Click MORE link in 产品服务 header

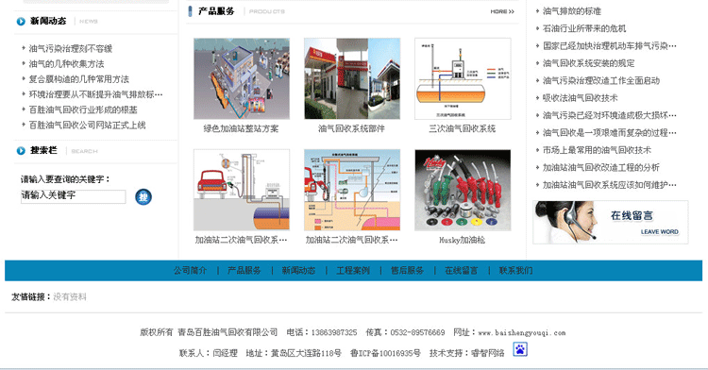(x=502, y=11)
